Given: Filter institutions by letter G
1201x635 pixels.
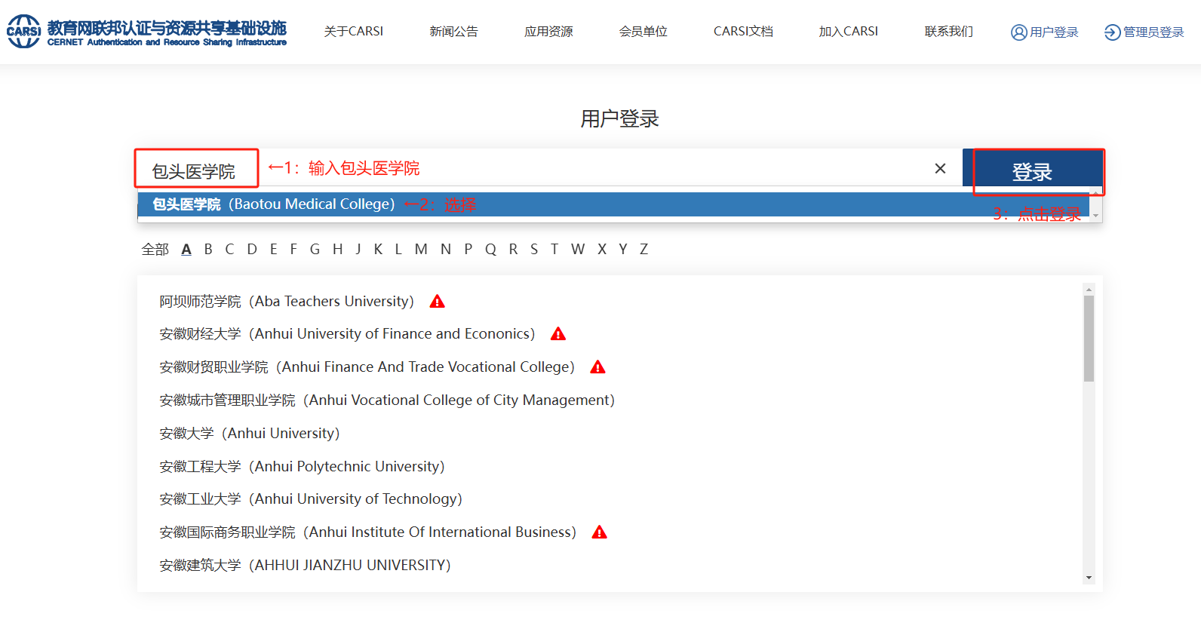Looking at the screenshot, I should [315, 250].
